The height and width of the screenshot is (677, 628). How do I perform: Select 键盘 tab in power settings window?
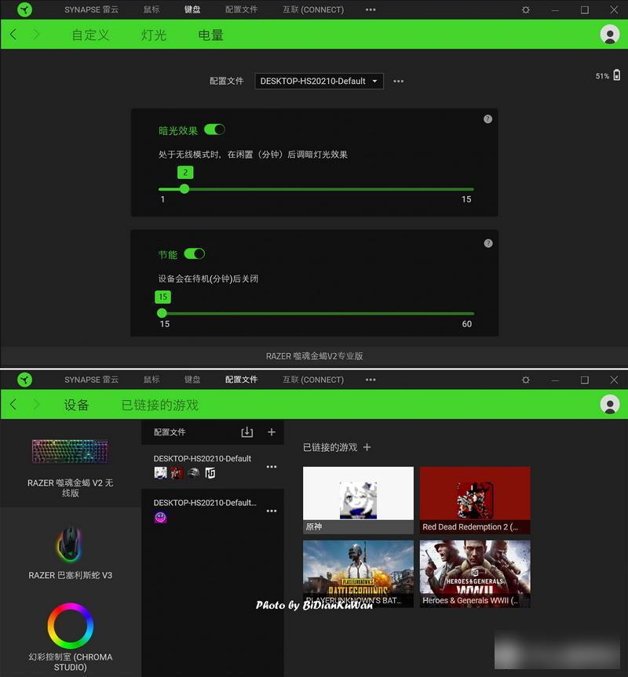[x=192, y=9]
